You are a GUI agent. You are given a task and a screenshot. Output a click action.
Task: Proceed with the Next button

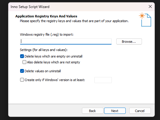point(115,111)
